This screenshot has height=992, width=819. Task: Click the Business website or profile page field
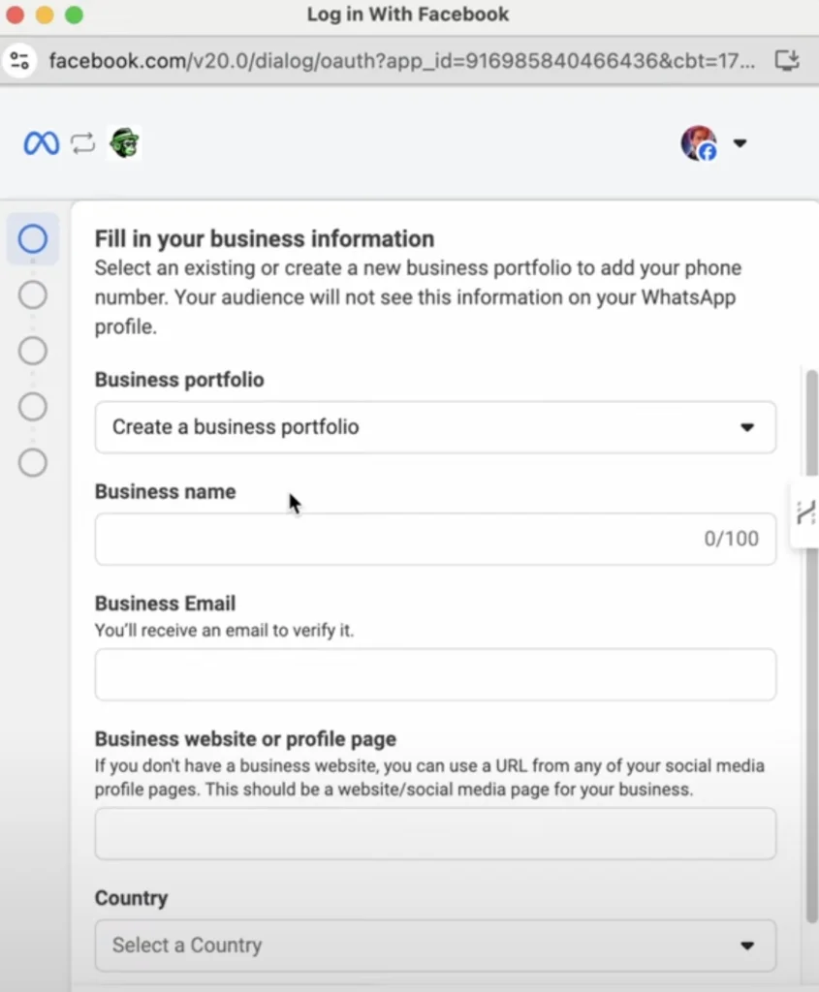[435, 833]
